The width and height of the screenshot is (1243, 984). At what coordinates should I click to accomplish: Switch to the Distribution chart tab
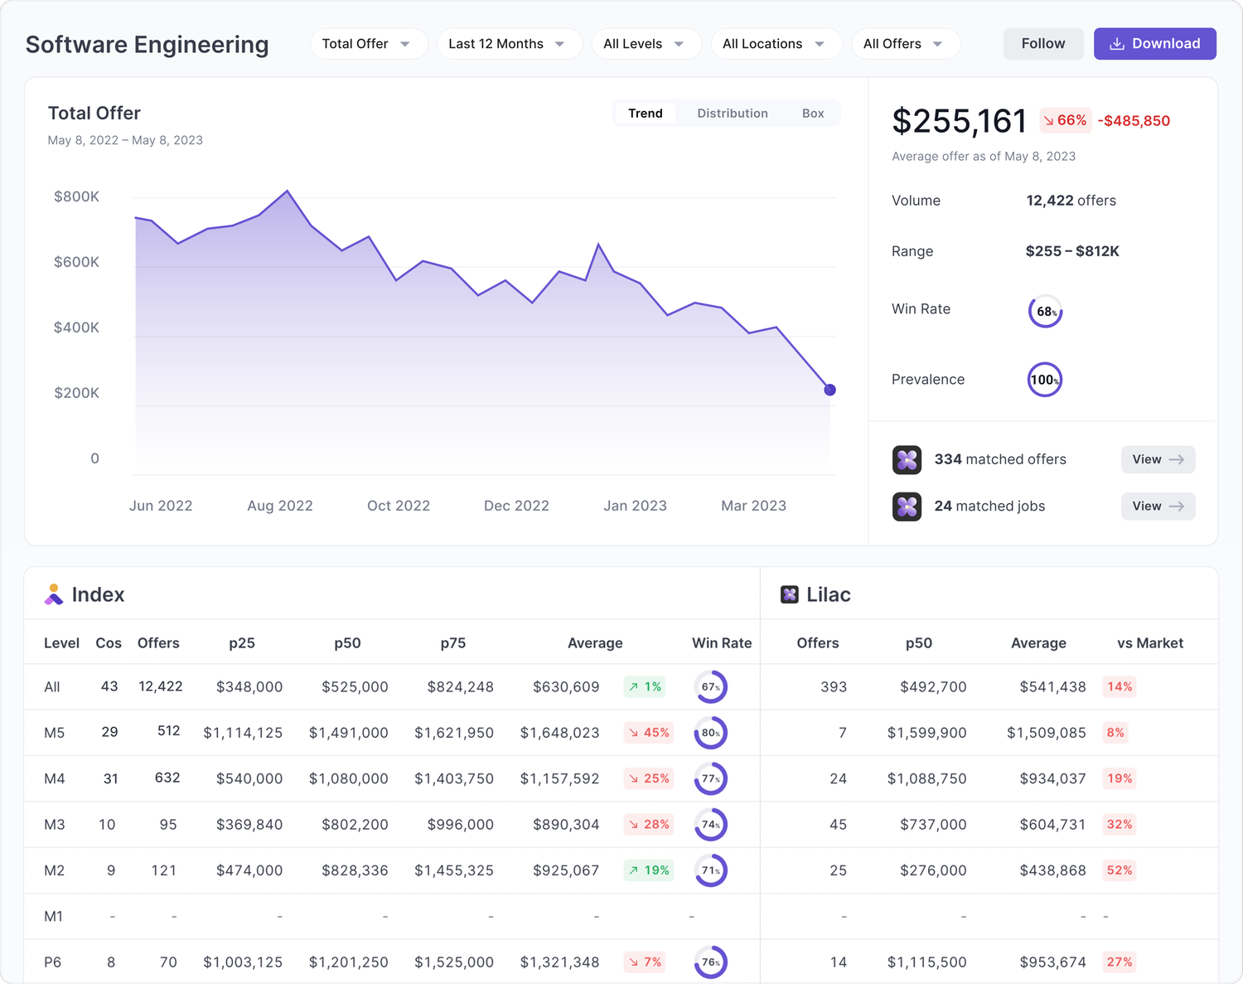[732, 113]
